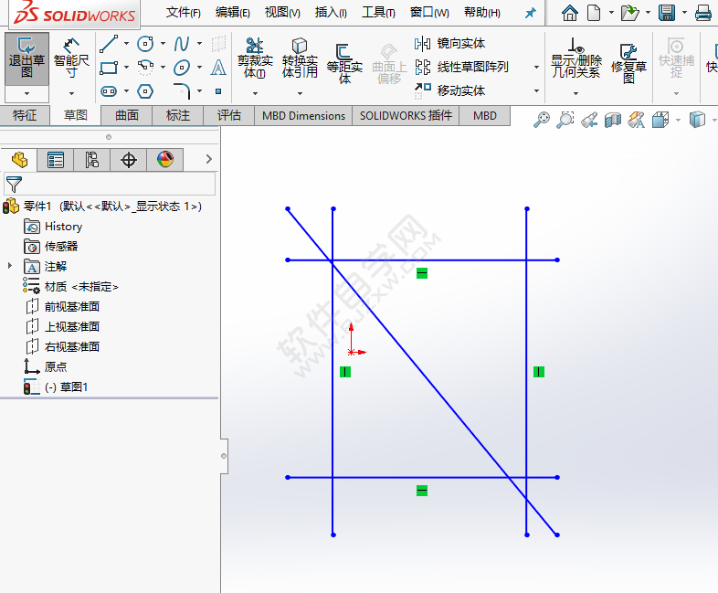Viewport: 718px width, 593px height.
Task: Click the Display Style icon
Action: (697, 120)
